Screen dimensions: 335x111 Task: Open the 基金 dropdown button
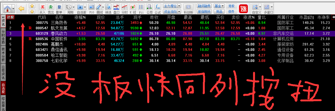pos(219,6)
